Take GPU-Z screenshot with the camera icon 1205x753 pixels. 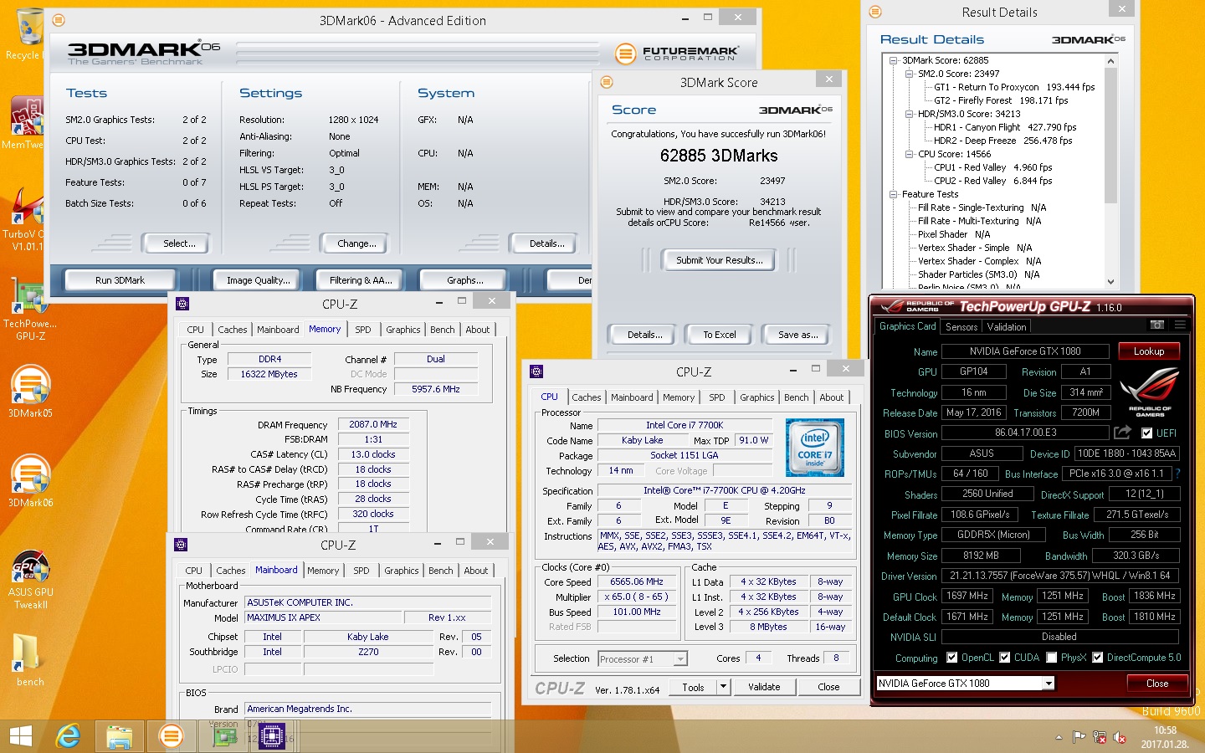tap(1156, 325)
